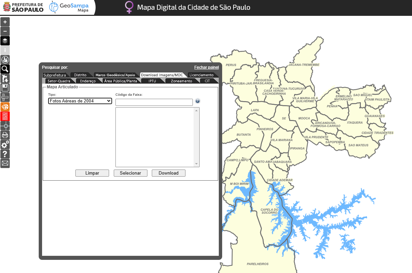Click the zoom out minus button
The image size is (412, 273).
pyautogui.click(x=5, y=31)
